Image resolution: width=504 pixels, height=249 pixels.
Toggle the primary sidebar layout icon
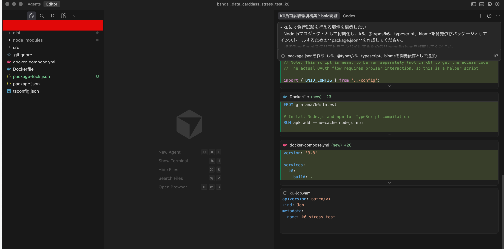(473, 4)
